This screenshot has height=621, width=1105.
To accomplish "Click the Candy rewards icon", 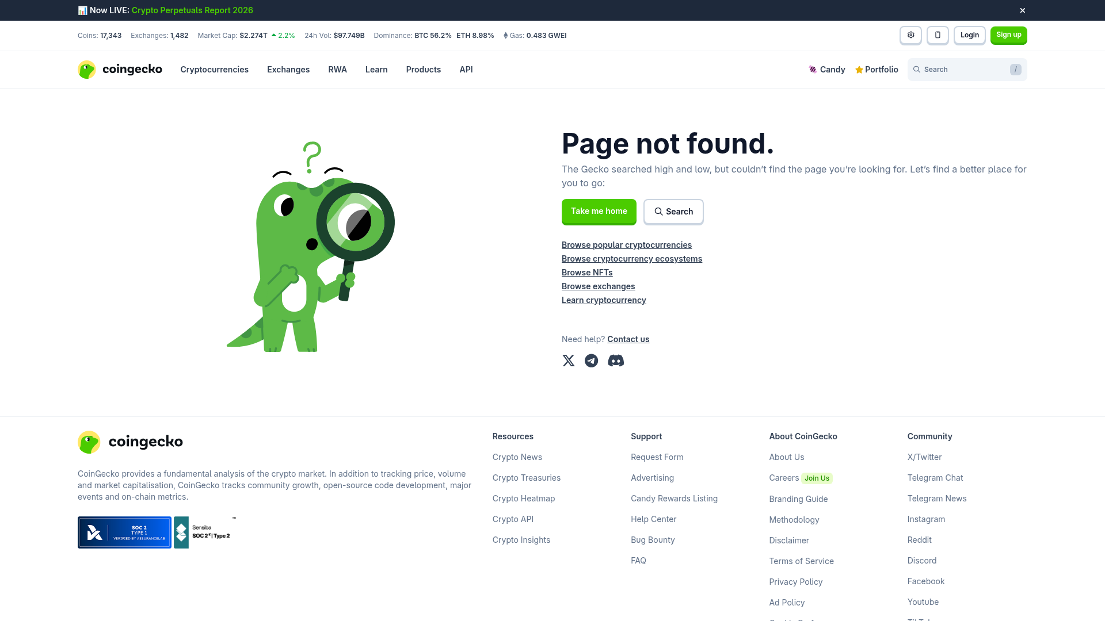I will click(x=813, y=70).
